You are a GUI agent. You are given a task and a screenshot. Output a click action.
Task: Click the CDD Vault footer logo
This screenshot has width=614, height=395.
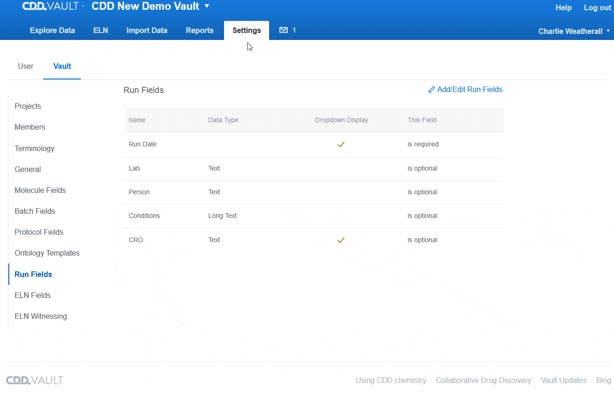[x=34, y=380]
